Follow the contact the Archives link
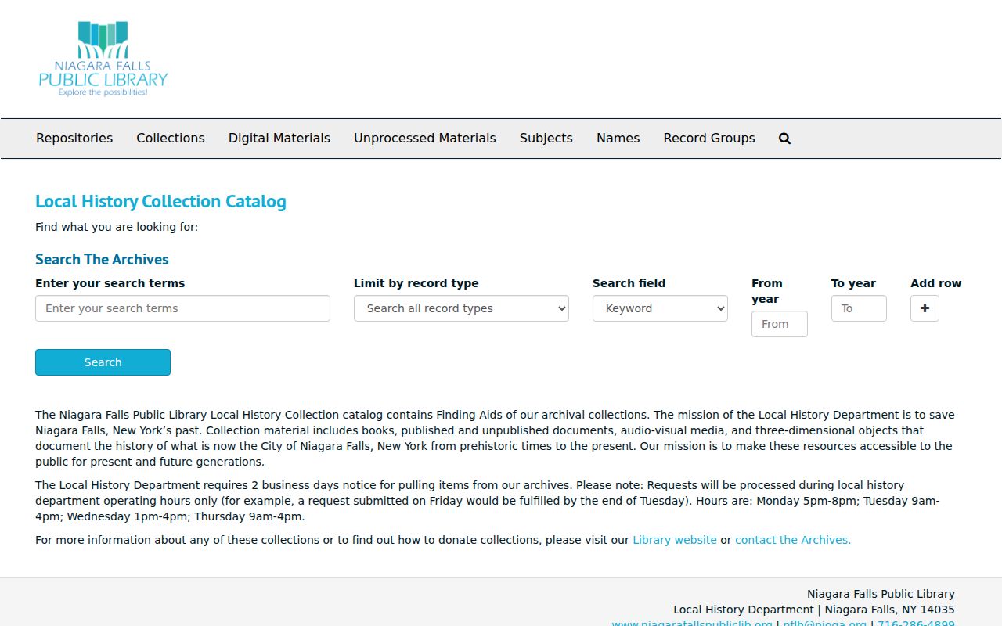Image resolution: width=1002 pixels, height=626 pixels. coord(793,540)
